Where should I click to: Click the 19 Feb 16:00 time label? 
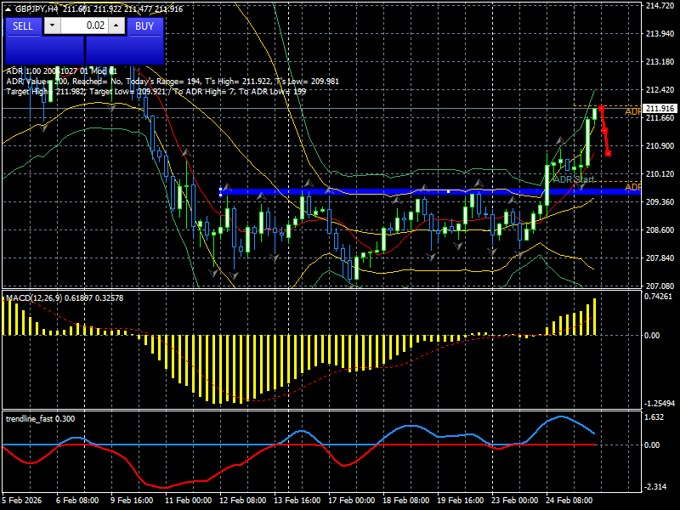[460, 500]
